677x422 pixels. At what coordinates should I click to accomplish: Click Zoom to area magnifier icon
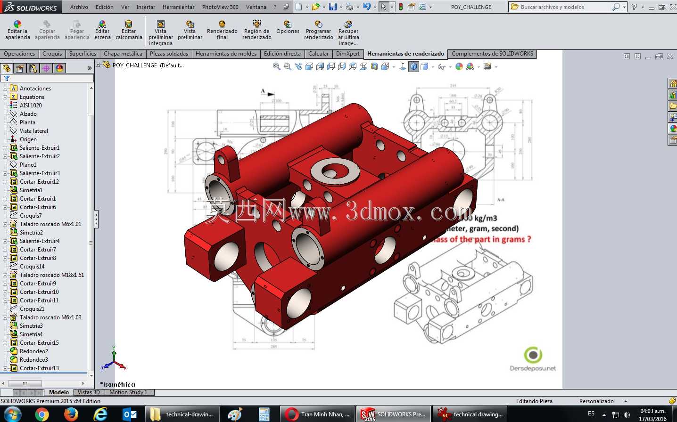pyautogui.click(x=288, y=67)
